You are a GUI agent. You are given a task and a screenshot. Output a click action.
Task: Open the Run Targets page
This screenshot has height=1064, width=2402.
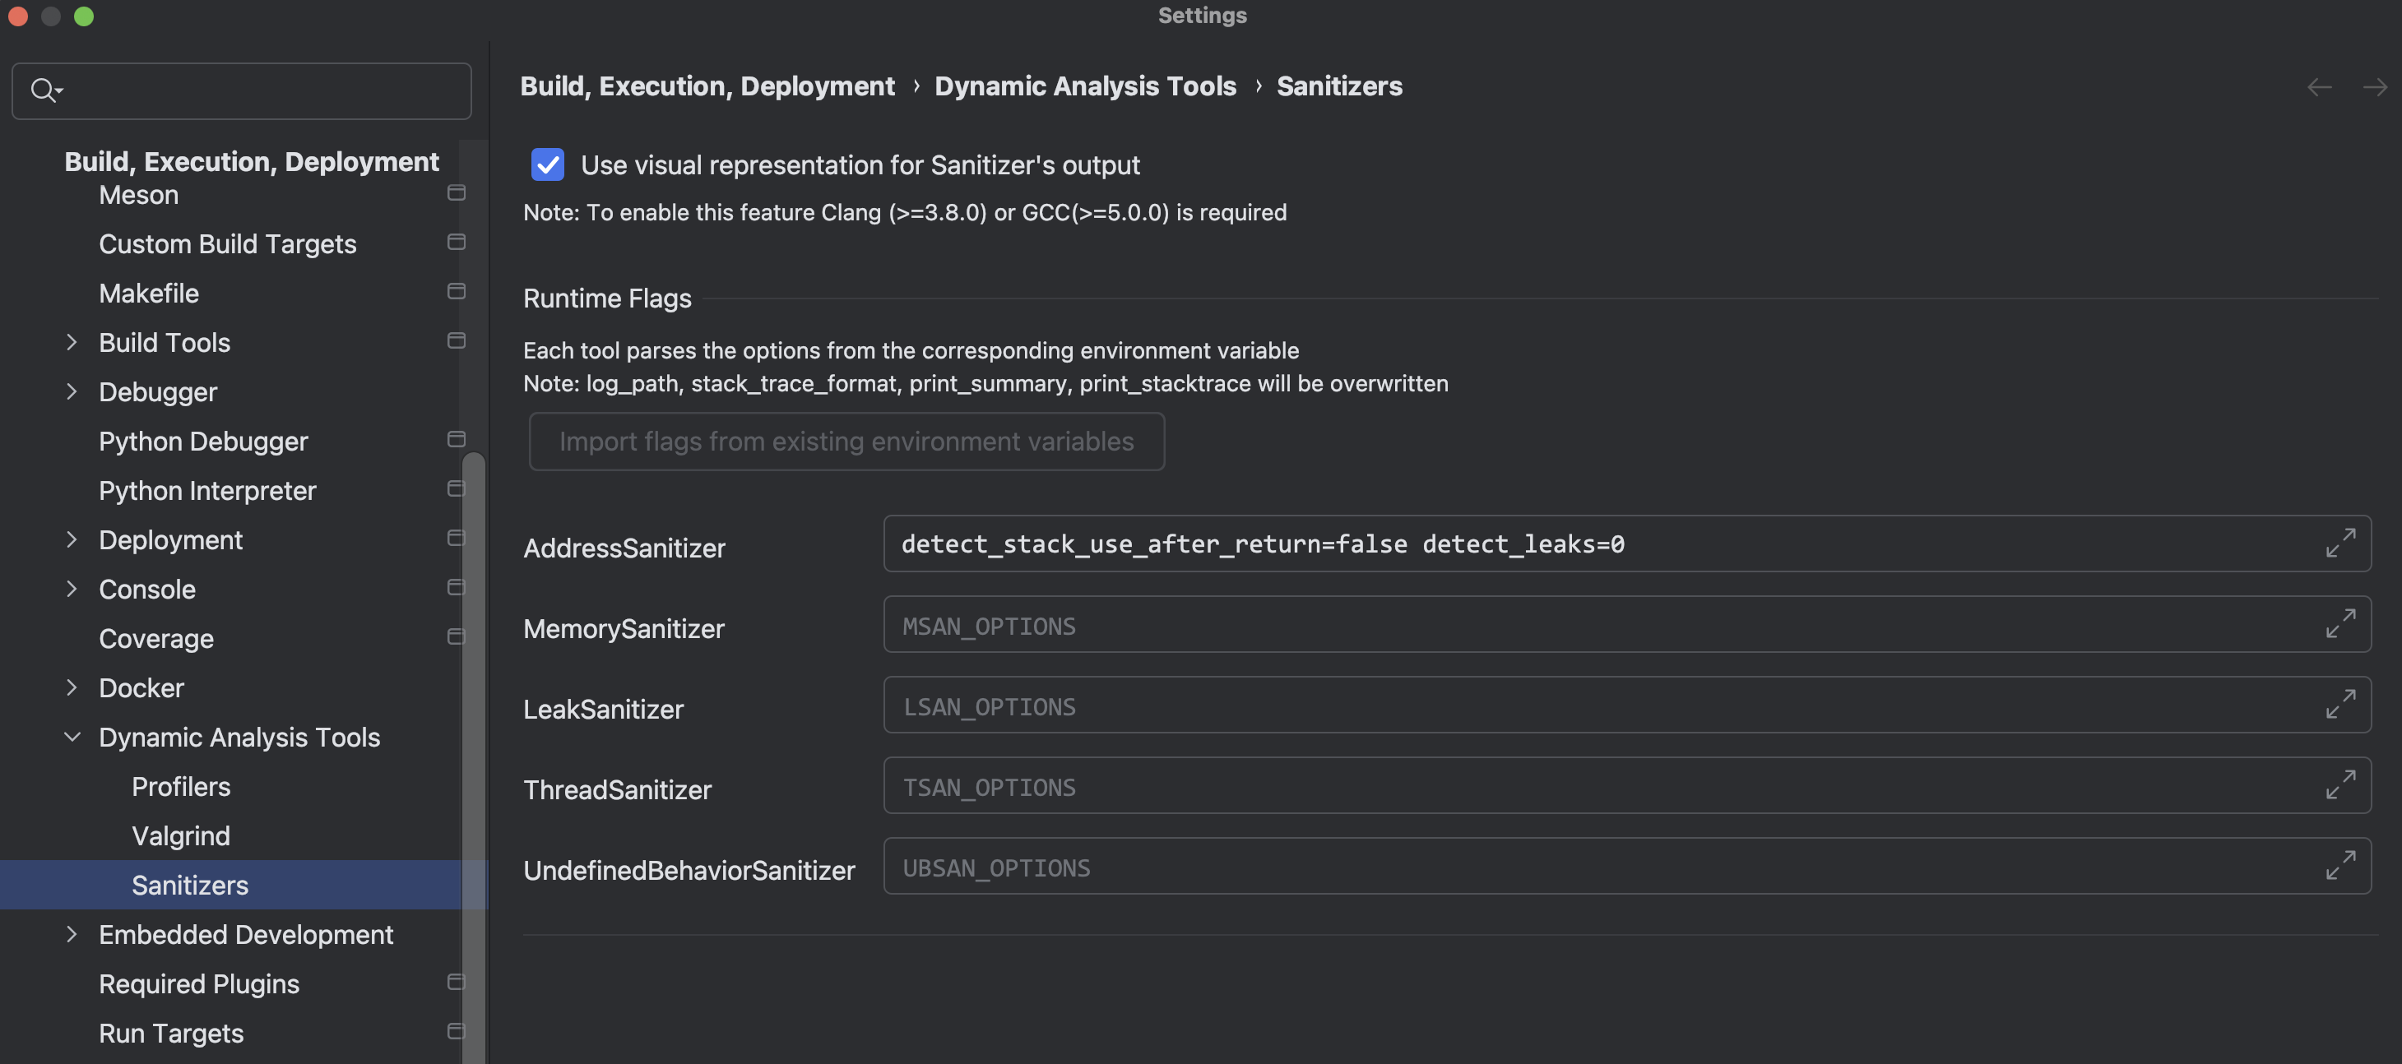170,1034
